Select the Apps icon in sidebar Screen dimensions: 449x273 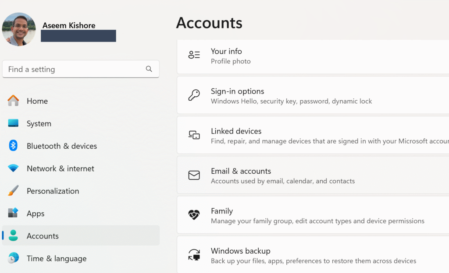[13, 213]
